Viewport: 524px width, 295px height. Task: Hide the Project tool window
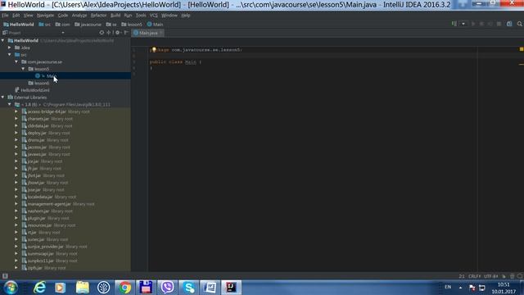point(126,33)
